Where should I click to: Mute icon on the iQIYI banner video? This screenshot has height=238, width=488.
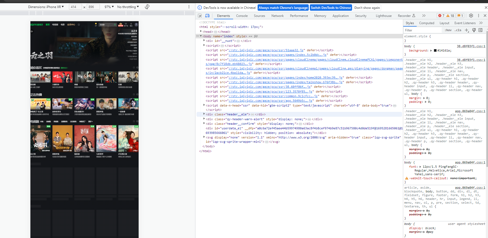32,31
